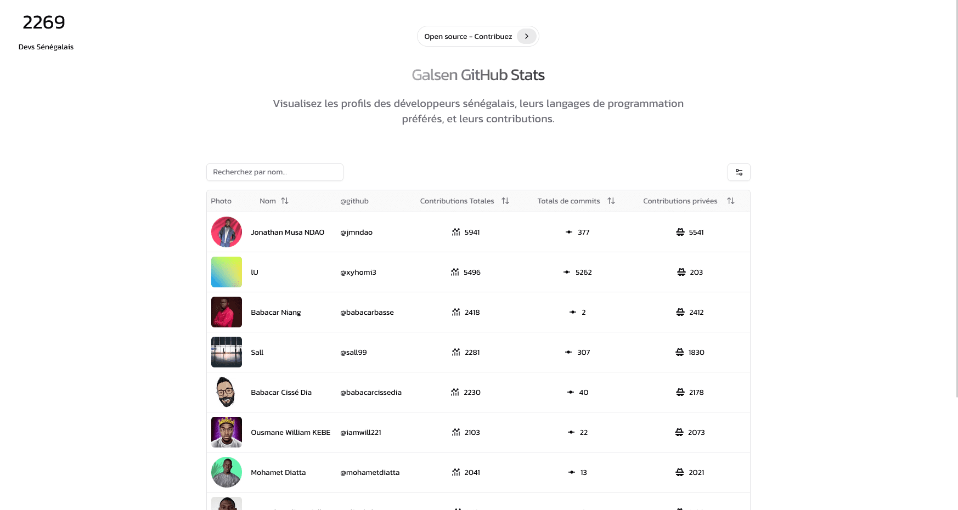Click the Contributions Totales header
The image size is (958, 510).
click(457, 201)
